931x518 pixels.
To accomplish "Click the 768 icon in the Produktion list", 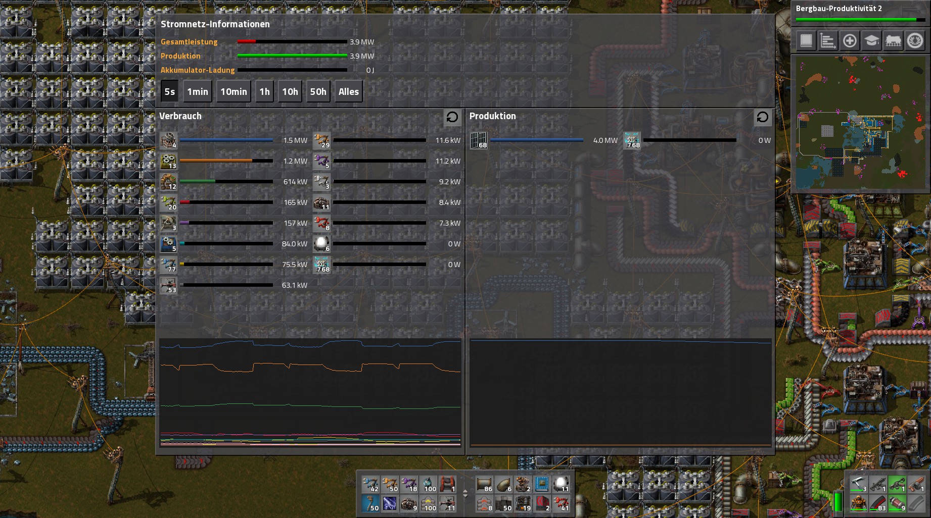I will (x=632, y=140).
